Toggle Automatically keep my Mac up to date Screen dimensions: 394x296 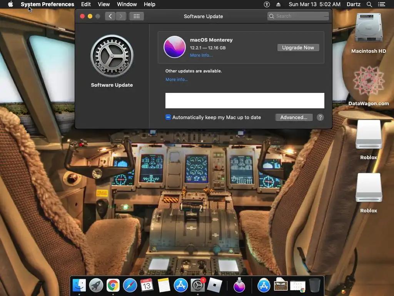pyautogui.click(x=168, y=117)
